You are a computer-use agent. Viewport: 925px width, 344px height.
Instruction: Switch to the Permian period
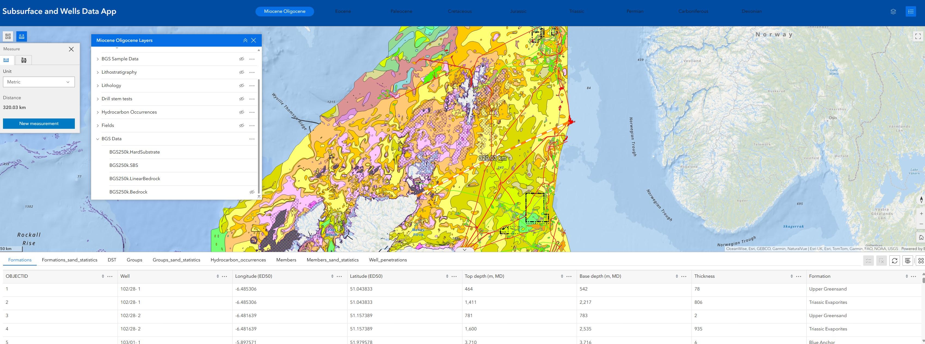pyautogui.click(x=635, y=11)
